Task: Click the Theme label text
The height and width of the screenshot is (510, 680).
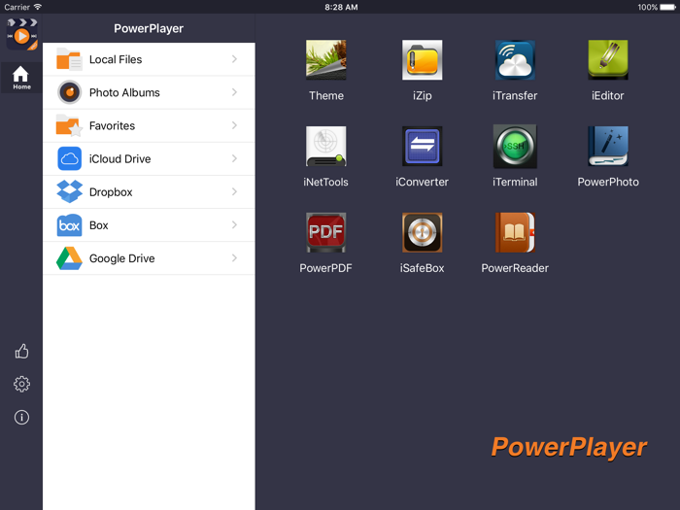Action: [x=326, y=95]
